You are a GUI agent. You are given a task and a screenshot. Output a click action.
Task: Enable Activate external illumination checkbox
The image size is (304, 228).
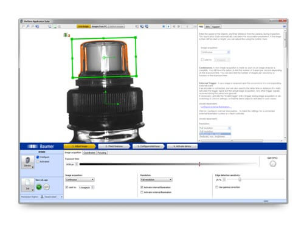click(142, 192)
